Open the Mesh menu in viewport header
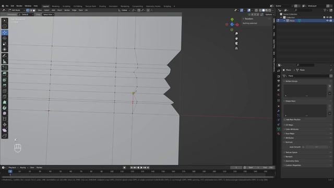The height and width of the screenshot is (188, 334). (x=59, y=10)
